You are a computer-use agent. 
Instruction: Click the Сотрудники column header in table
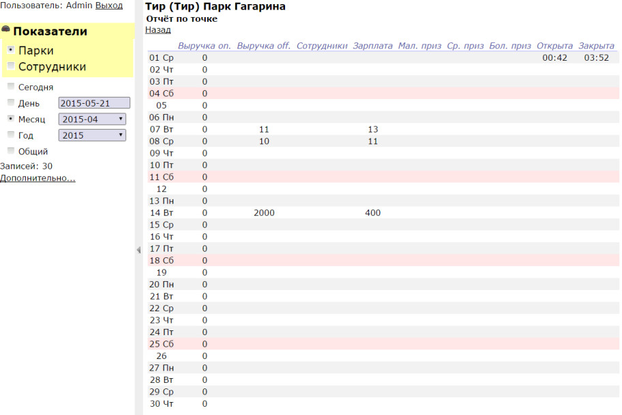point(322,46)
